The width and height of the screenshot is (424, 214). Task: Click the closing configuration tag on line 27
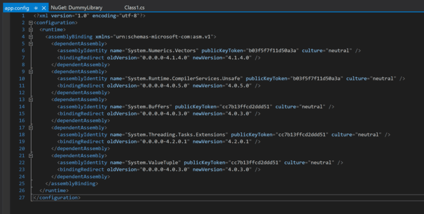tap(57, 197)
